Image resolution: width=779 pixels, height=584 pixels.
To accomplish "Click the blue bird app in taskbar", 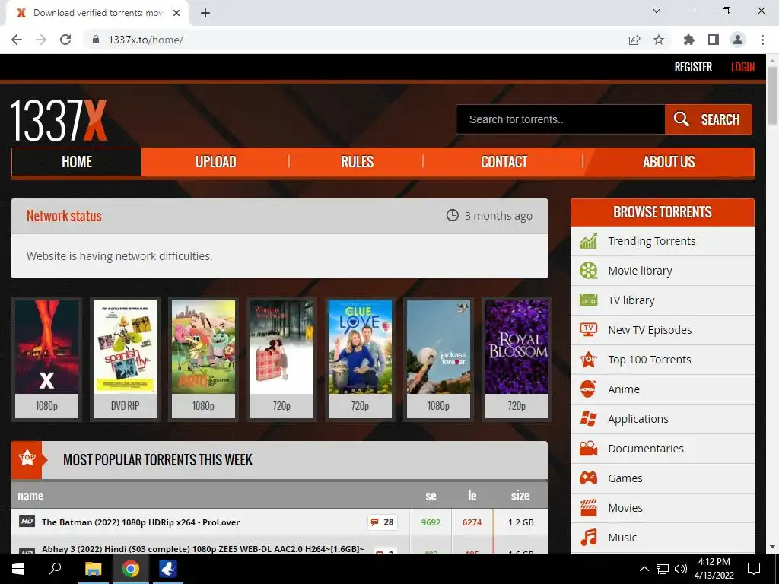I will pyautogui.click(x=168, y=569).
